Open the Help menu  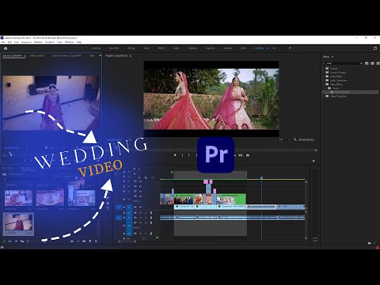point(78,42)
